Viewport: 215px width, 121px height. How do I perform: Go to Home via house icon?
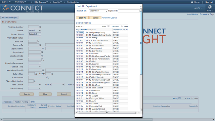tap(192, 2)
